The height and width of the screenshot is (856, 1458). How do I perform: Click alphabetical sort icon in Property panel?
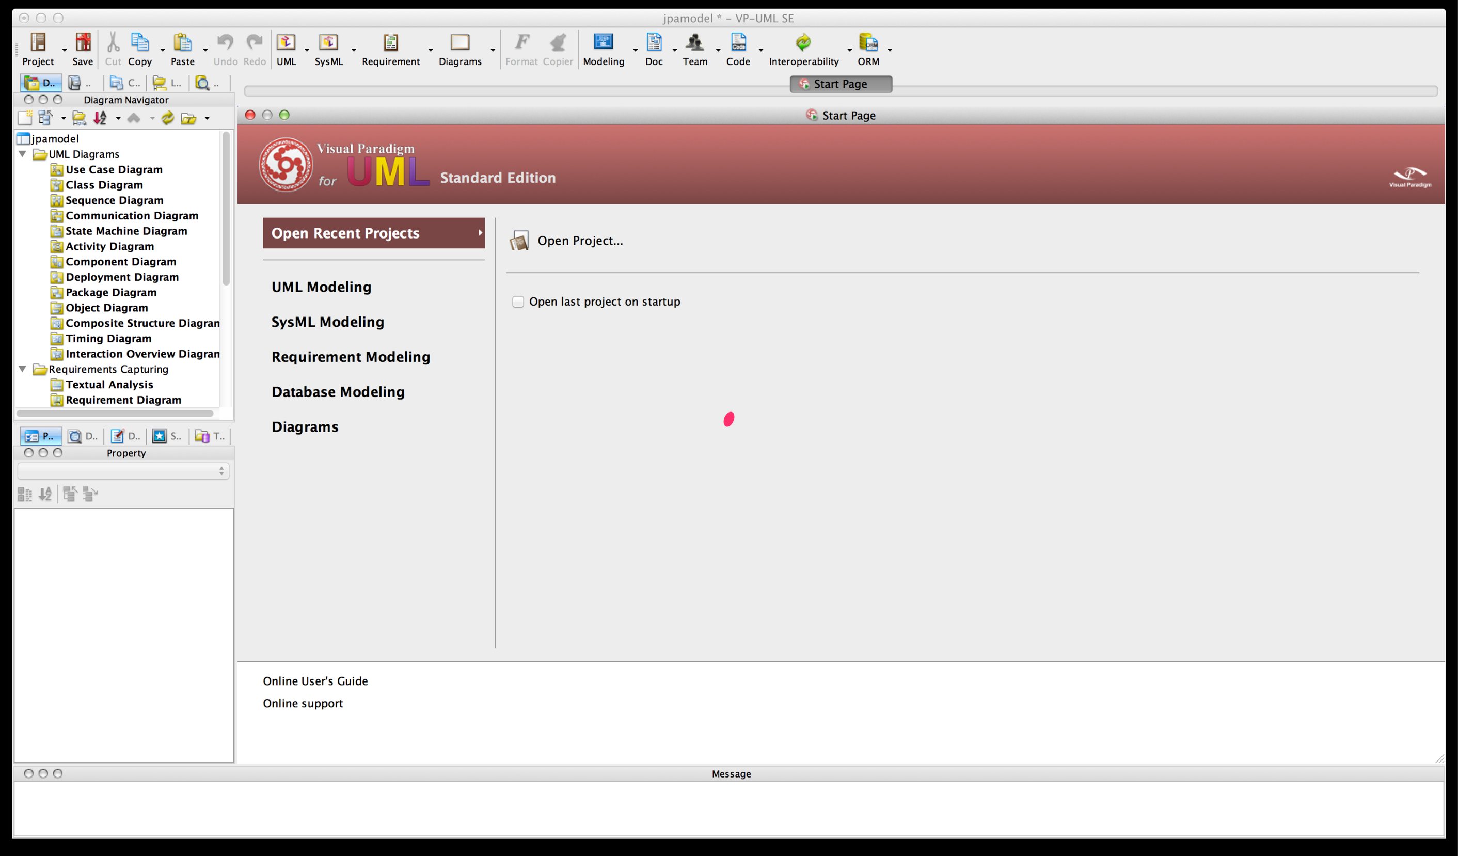45,494
